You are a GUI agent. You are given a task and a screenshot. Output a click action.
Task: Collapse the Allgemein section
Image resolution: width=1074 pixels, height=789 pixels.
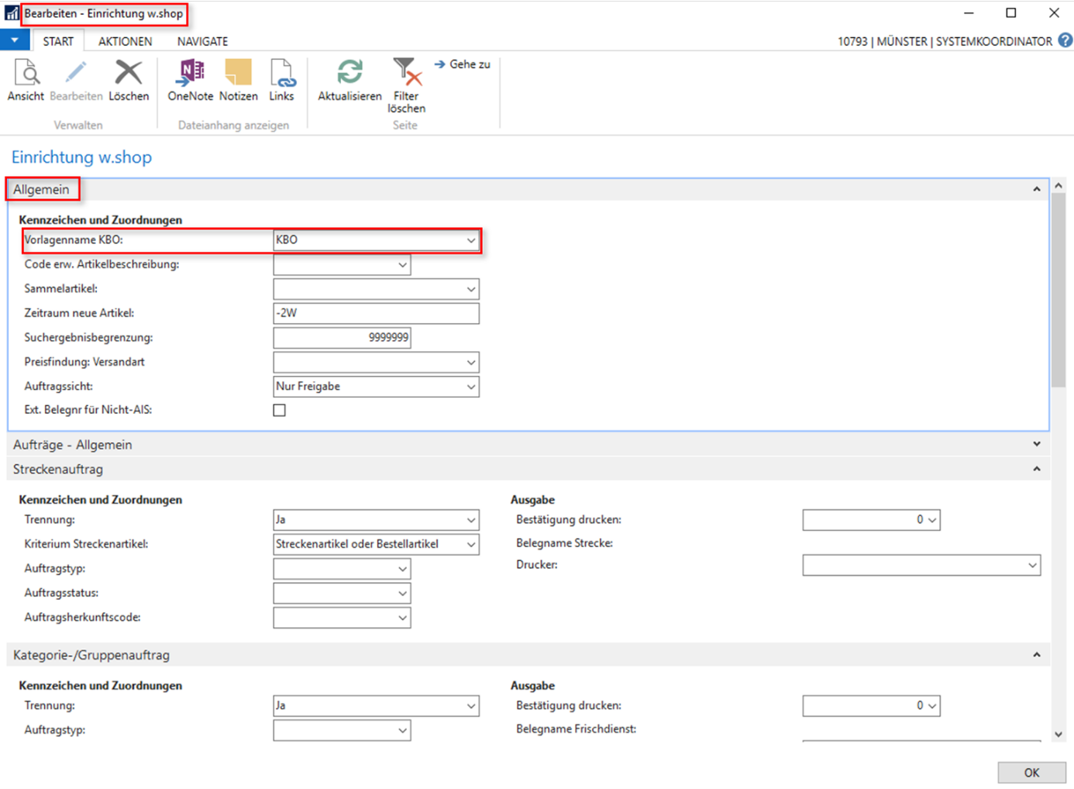coord(1037,189)
